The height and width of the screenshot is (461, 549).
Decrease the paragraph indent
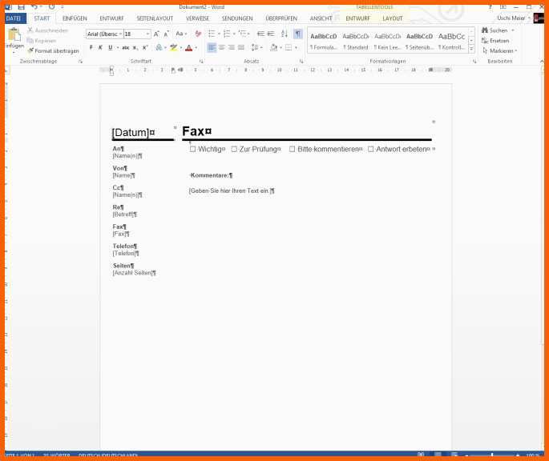click(260, 34)
